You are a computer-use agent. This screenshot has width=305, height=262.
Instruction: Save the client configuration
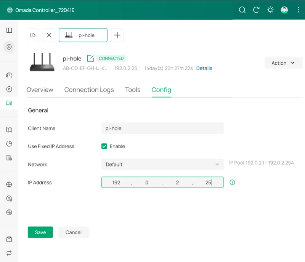point(40,232)
